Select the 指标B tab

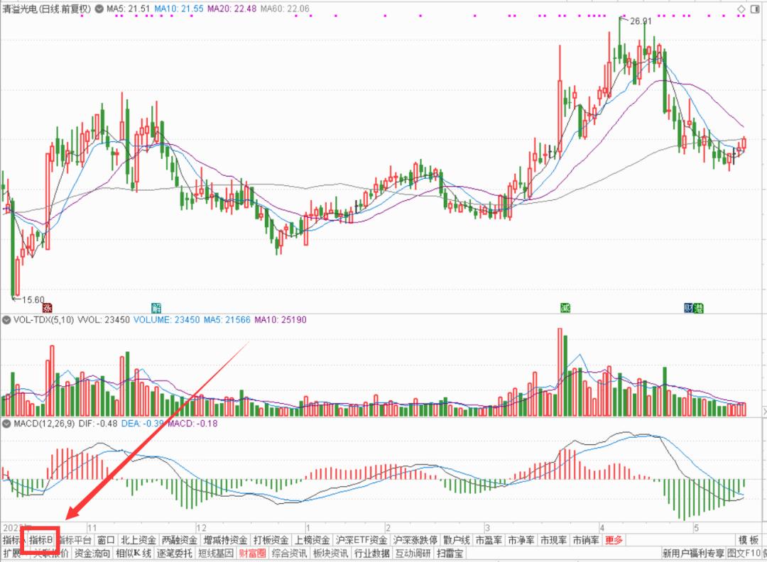[x=40, y=540]
